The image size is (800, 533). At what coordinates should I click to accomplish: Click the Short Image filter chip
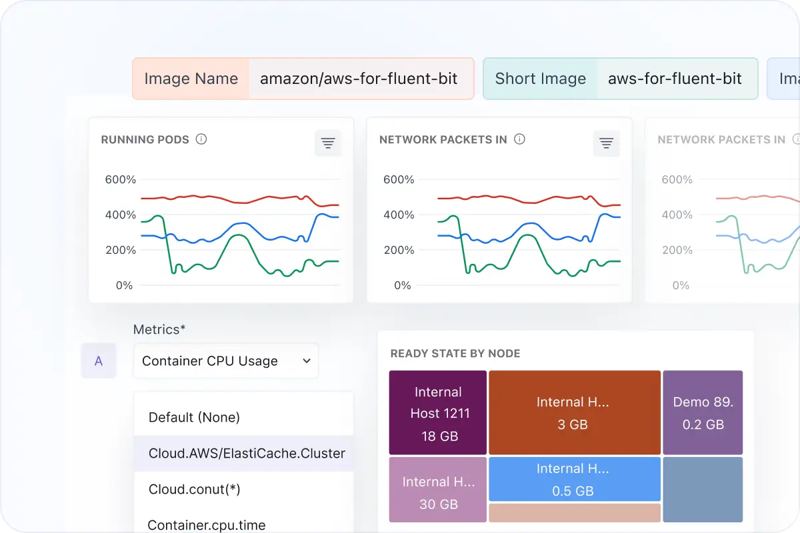point(540,78)
